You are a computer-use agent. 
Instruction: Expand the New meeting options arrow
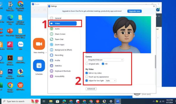point(46,53)
